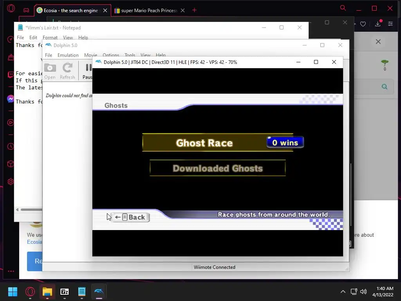Open the Opera GX main menu logo
The height and width of the screenshot is (301, 401).
tap(11, 9)
